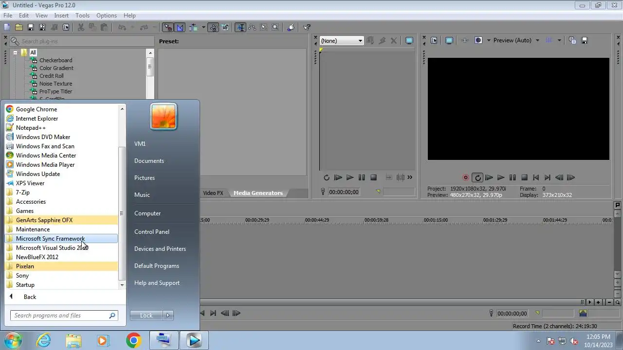Click trimmer Stop button
The image size is (623, 350).
(x=373, y=178)
